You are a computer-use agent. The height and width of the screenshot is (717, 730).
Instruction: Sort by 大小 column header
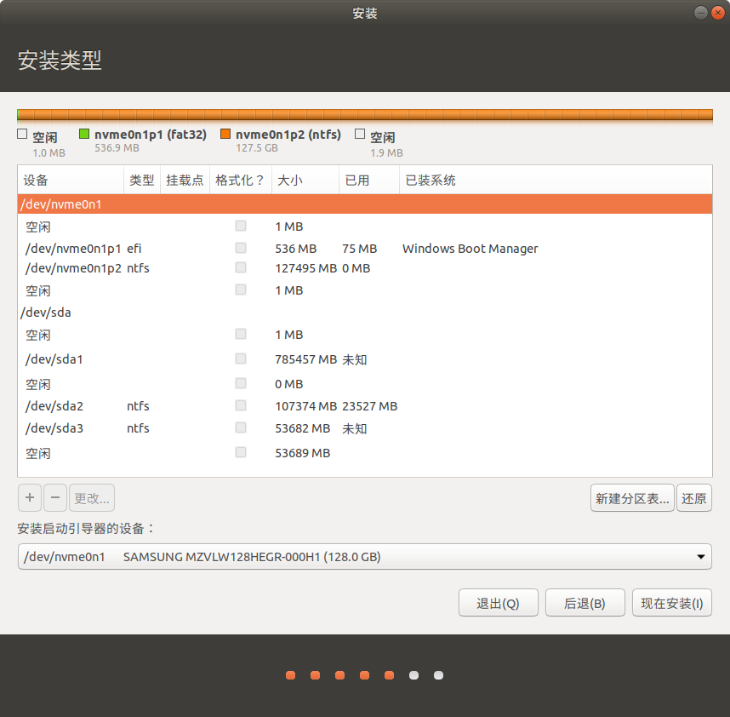point(305,180)
